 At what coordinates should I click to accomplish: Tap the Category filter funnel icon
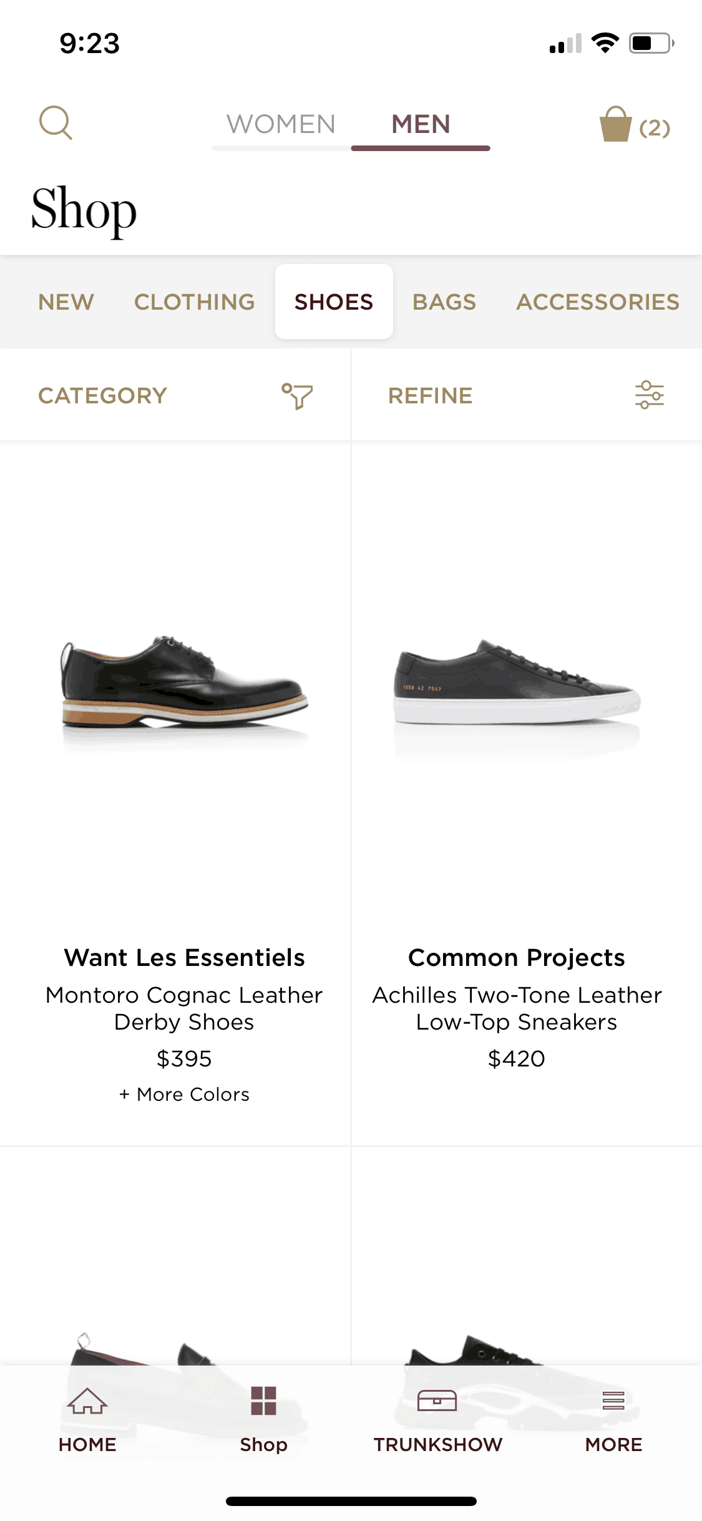[x=297, y=396]
